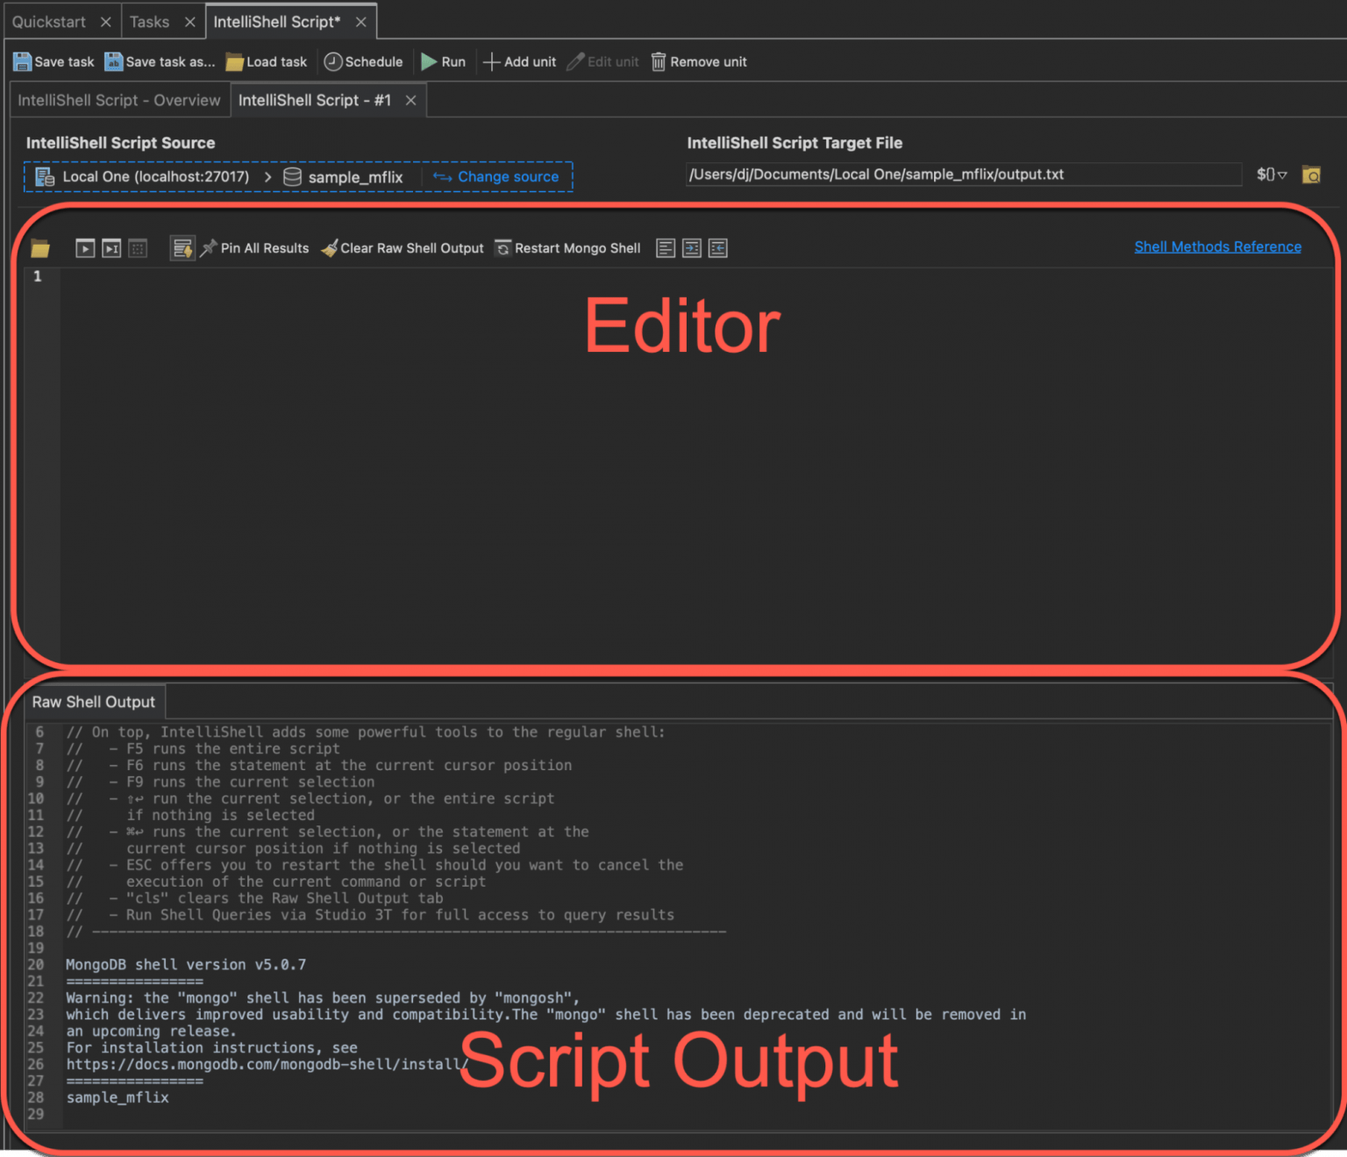The height and width of the screenshot is (1157, 1347).
Task: Browse for target file folder icon
Action: [x=1311, y=175]
